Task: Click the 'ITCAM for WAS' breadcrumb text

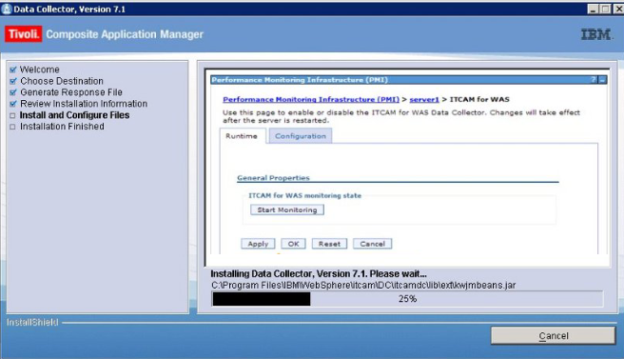Action: point(479,99)
